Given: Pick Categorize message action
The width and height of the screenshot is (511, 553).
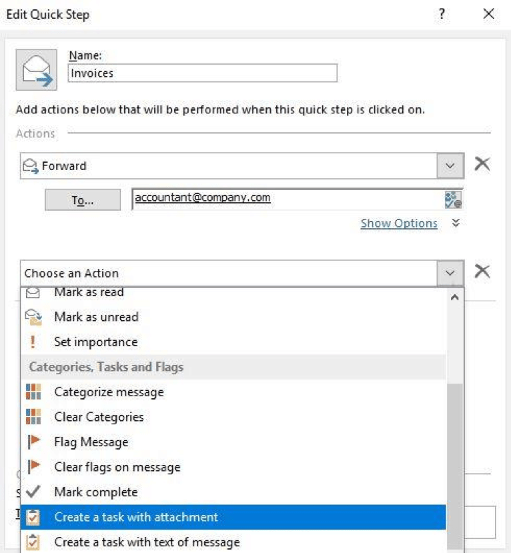Looking at the screenshot, I should point(108,392).
